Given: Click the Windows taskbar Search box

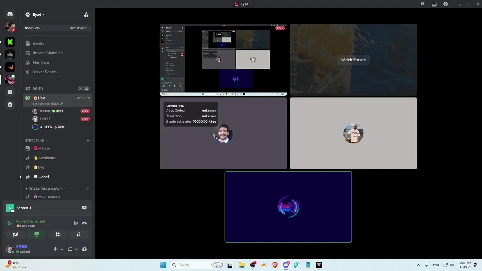Looking at the screenshot, I should (x=197, y=265).
